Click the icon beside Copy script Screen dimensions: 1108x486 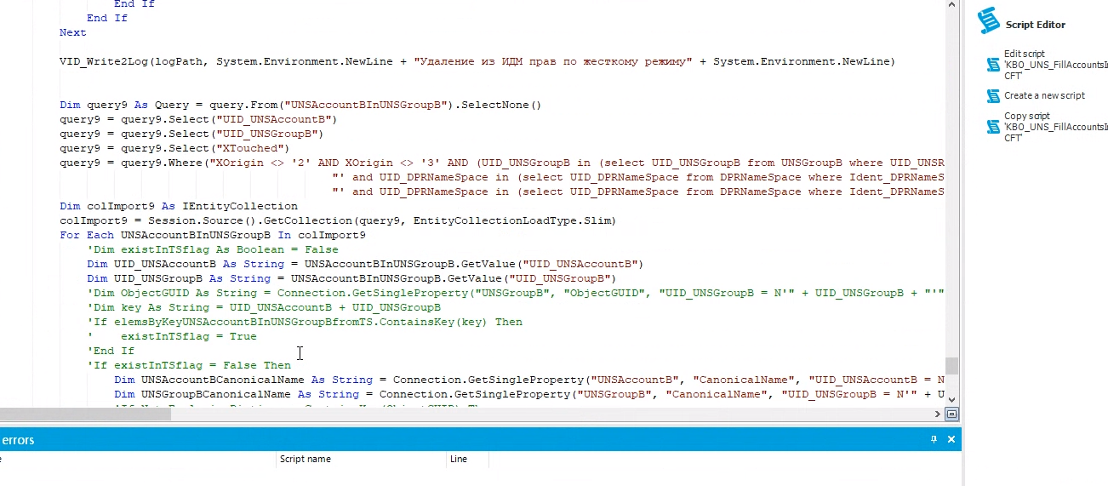(992, 127)
